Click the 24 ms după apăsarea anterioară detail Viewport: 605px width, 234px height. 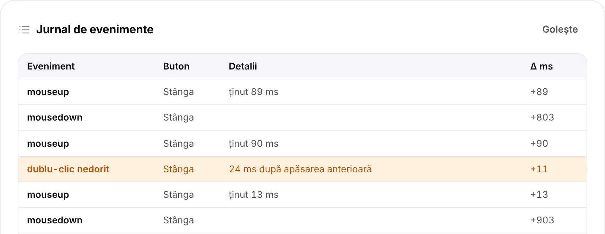300,169
